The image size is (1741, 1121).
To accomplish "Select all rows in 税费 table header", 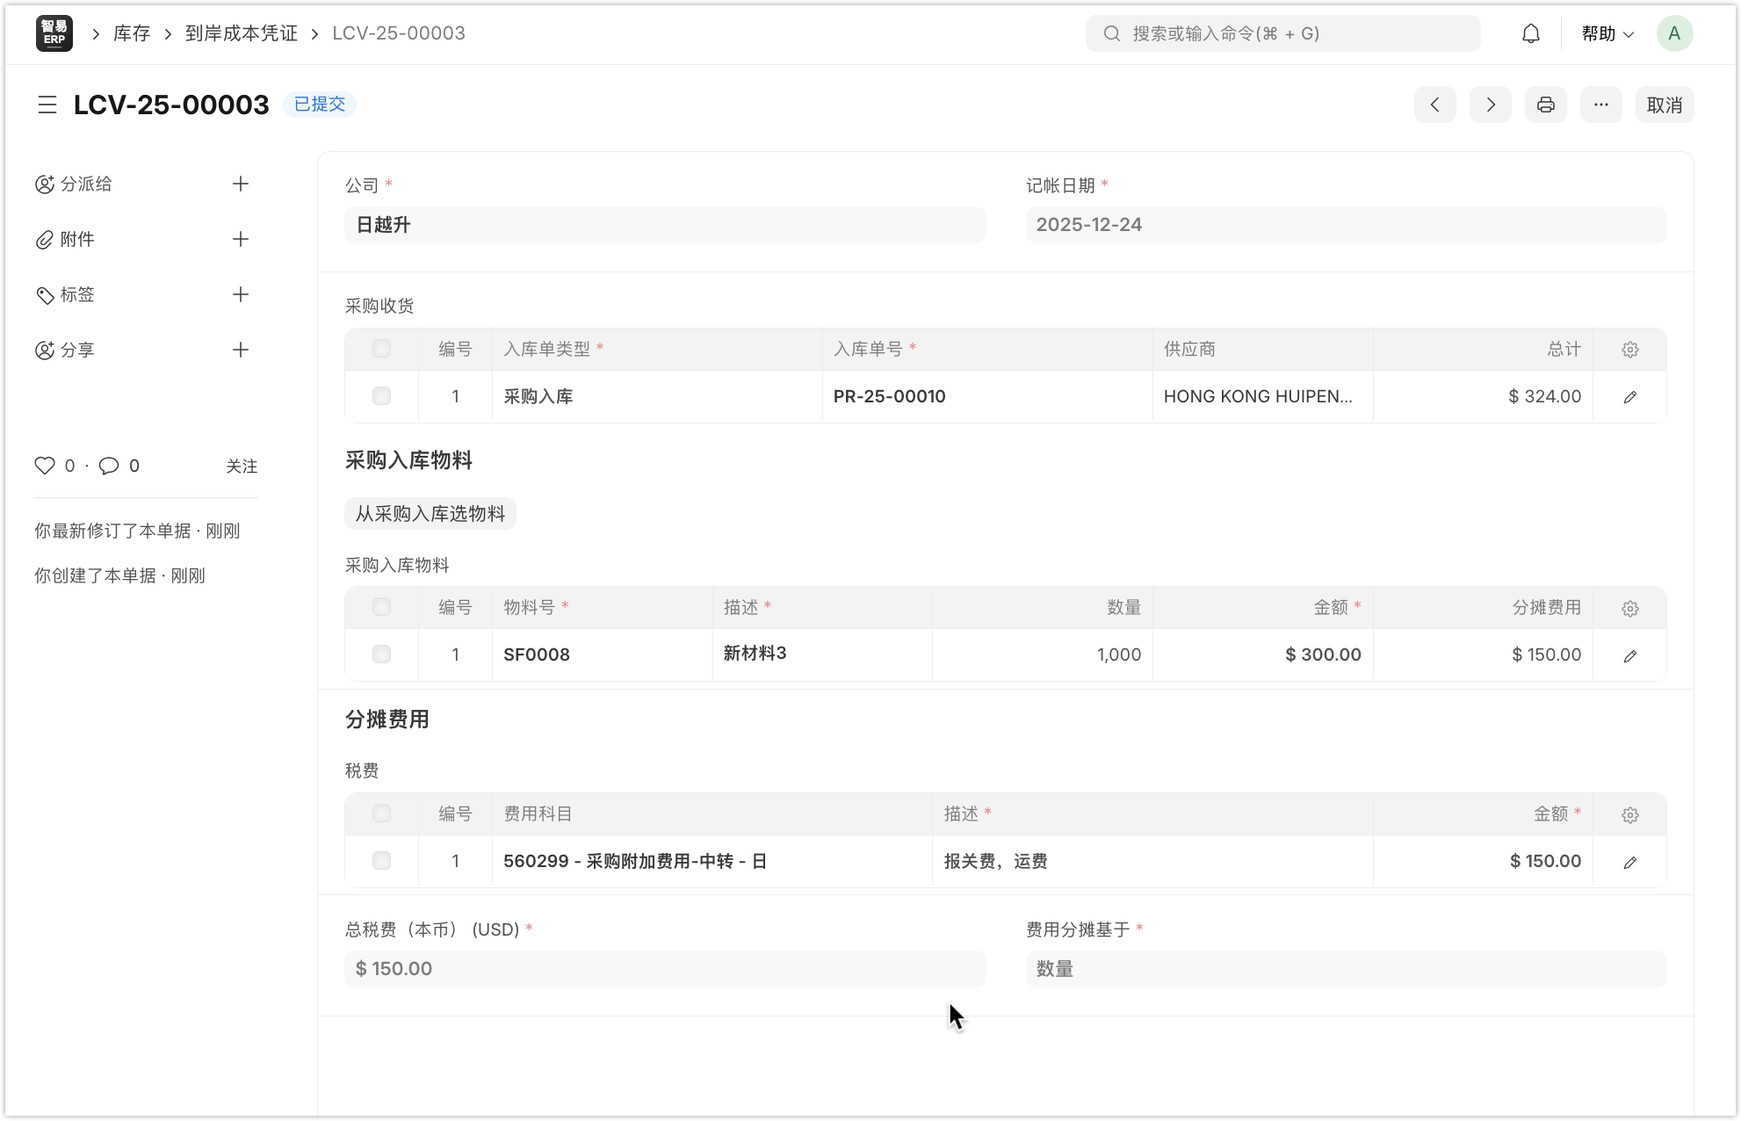I will coord(381,814).
